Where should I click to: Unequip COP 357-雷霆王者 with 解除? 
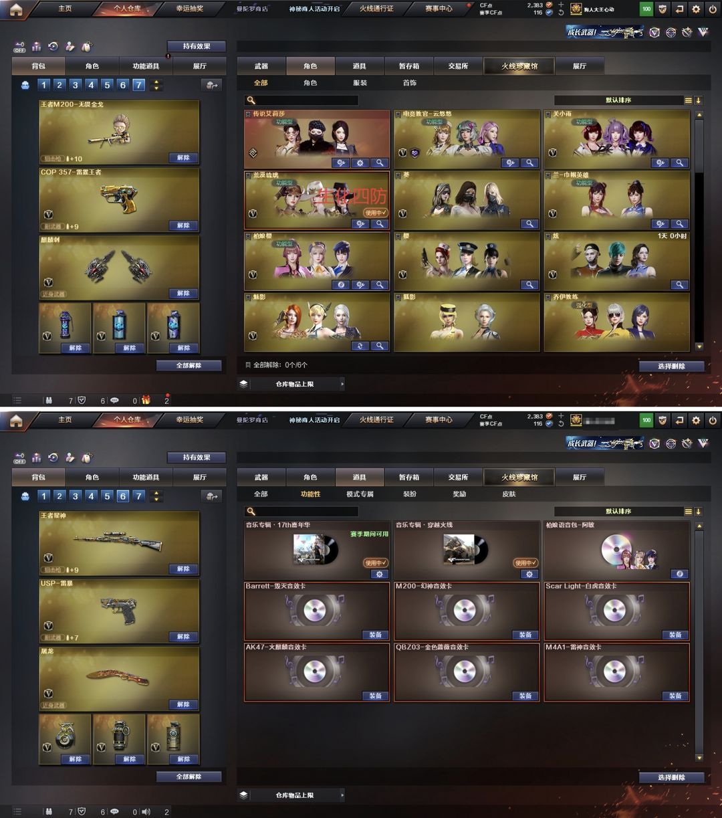tap(183, 225)
